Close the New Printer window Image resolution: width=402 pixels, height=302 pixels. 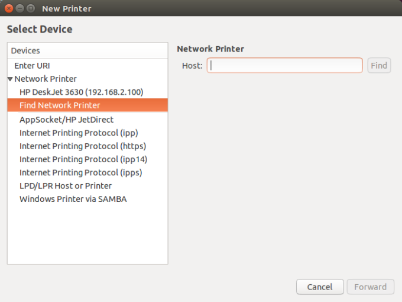click(x=9, y=9)
